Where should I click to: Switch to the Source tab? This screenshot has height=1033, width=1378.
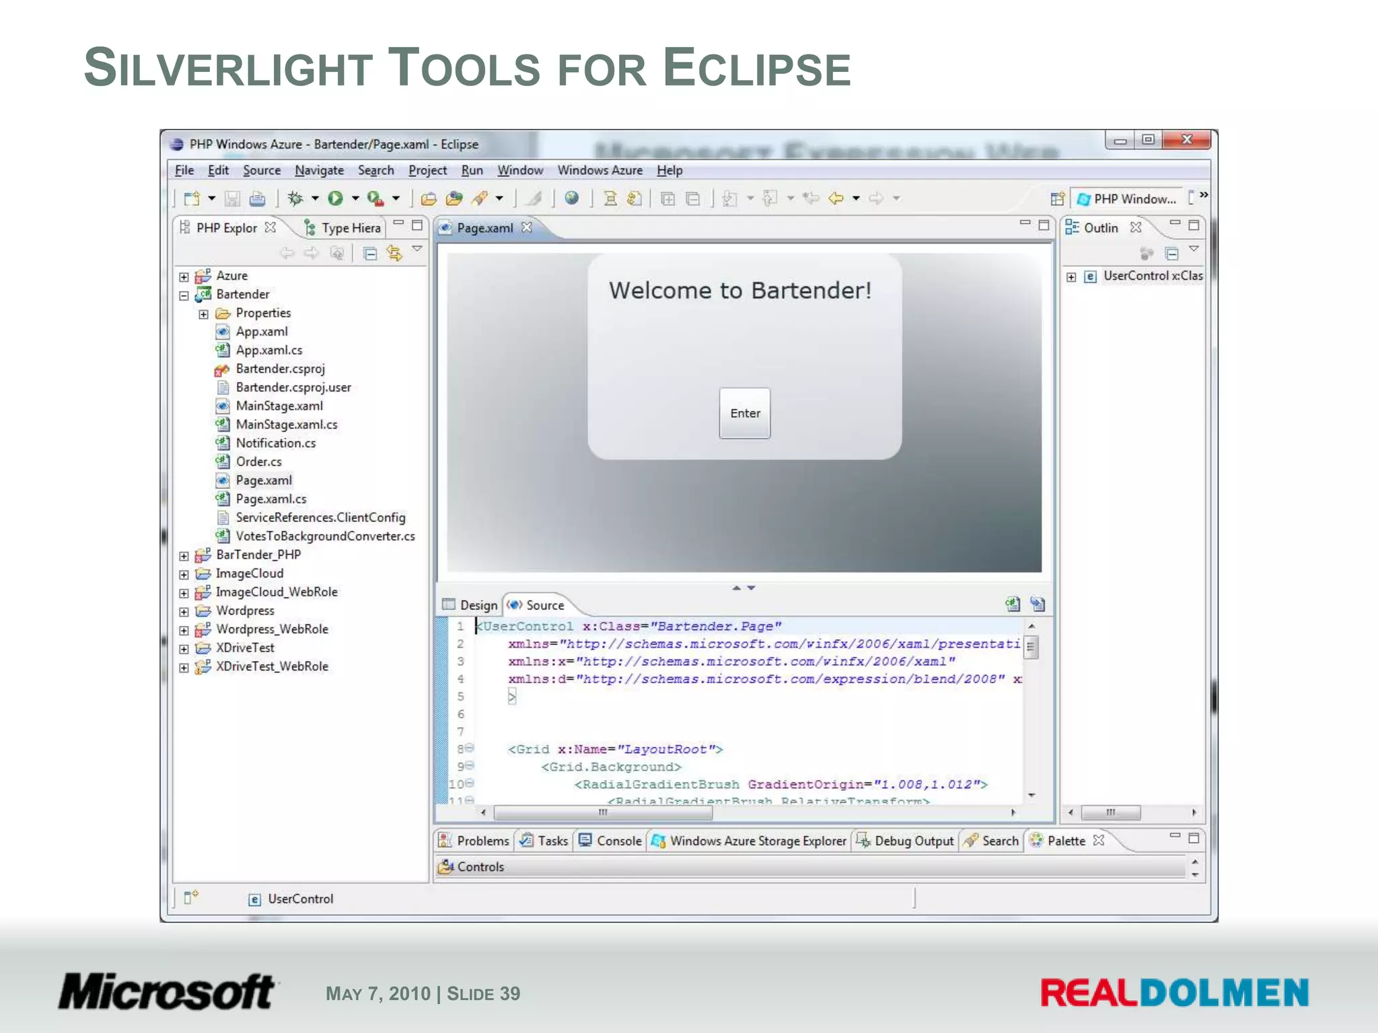(536, 605)
